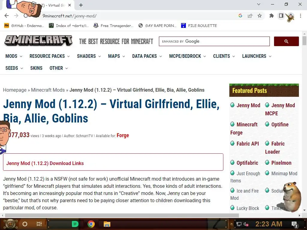Click the muted volume tray icon
The height and width of the screenshot is (230, 307).
pyautogui.click(x=246, y=224)
